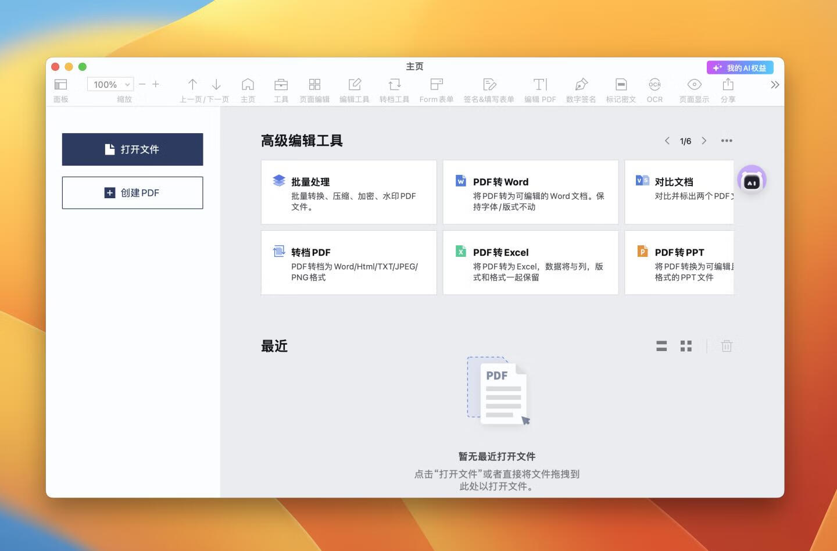The width and height of the screenshot is (837, 551).
Task: Go to next page with down arrow
Action: [216, 84]
